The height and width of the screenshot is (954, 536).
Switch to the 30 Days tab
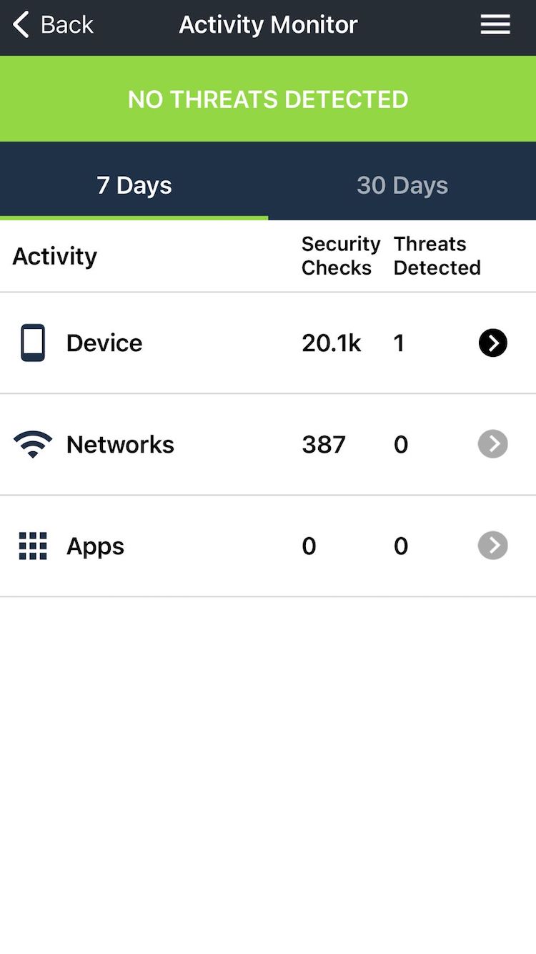(402, 185)
